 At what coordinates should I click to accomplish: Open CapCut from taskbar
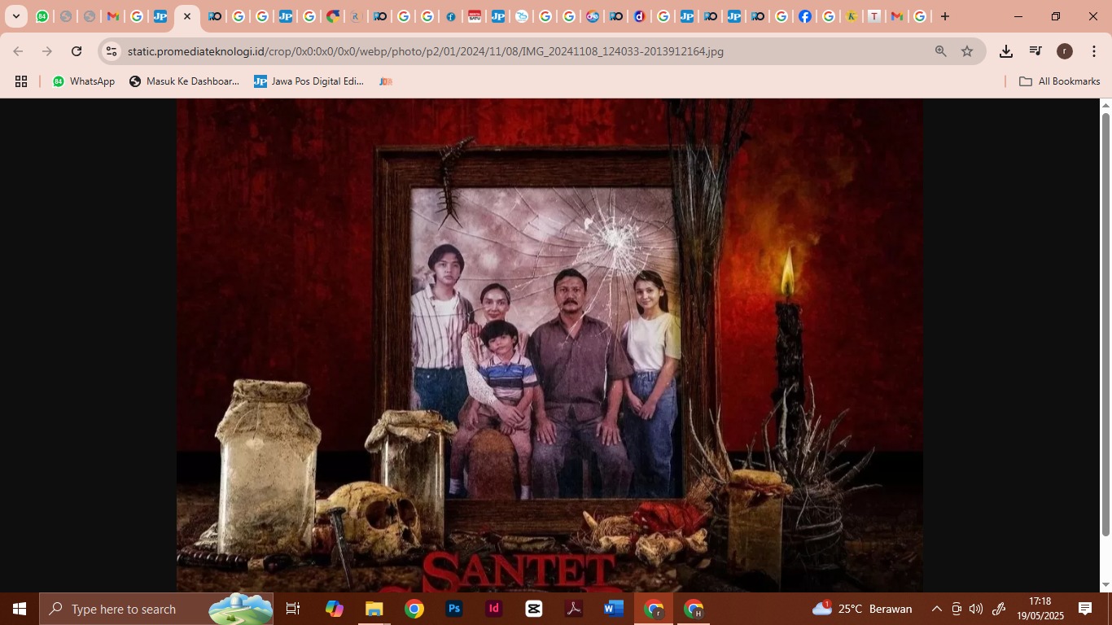coord(533,609)
